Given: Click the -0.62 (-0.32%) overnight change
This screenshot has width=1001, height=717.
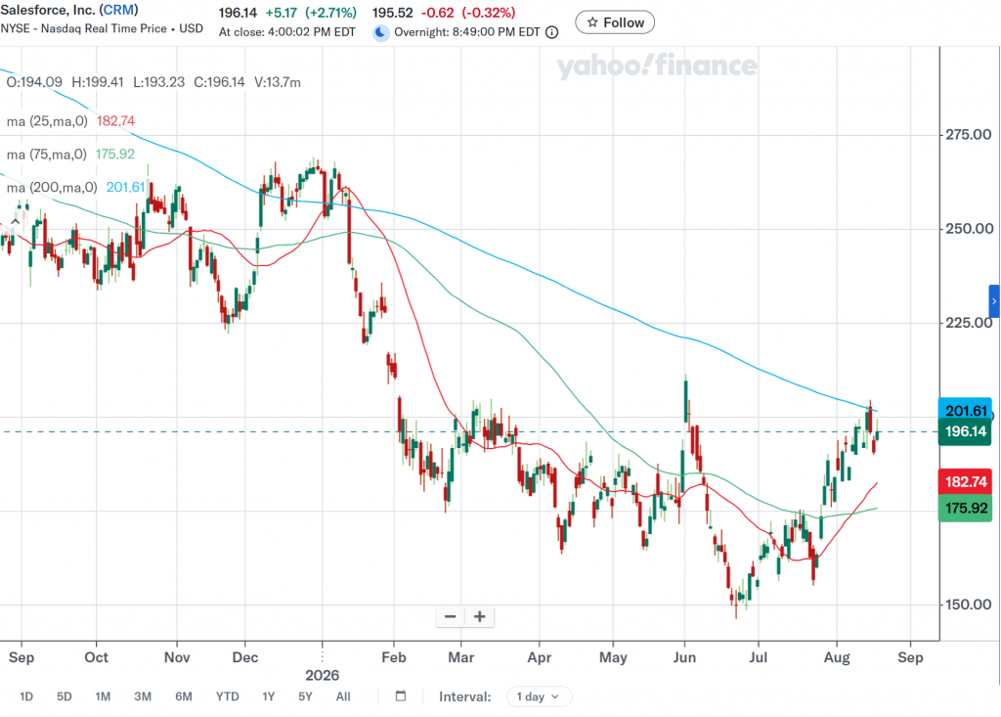Looking at the screenshot, I should tap(468, 13).
